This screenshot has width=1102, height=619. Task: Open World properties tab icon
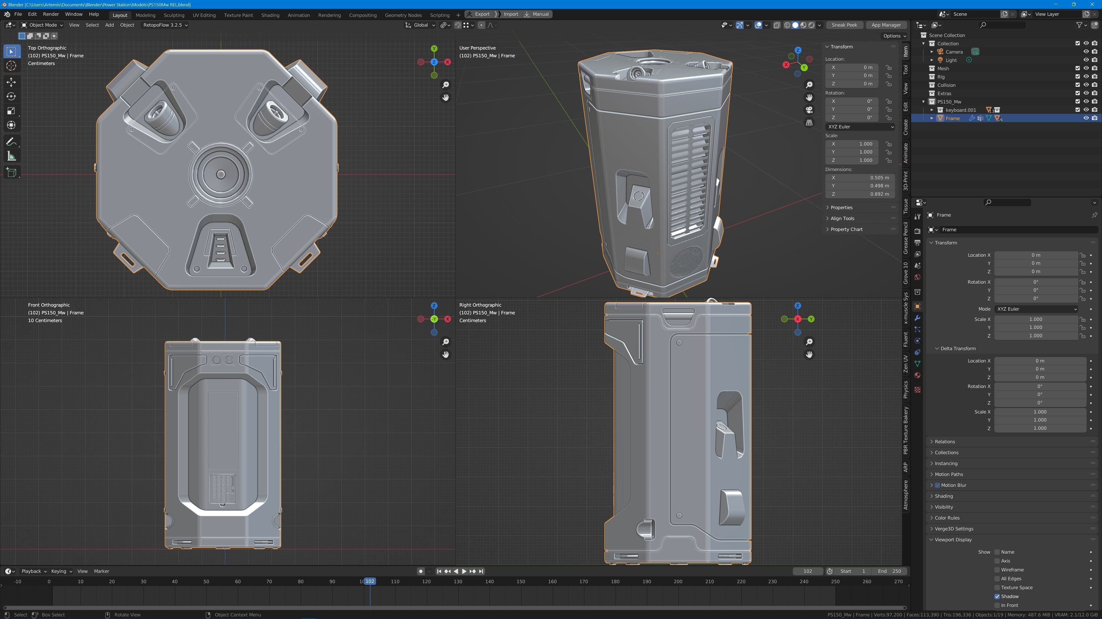point(917,277)
